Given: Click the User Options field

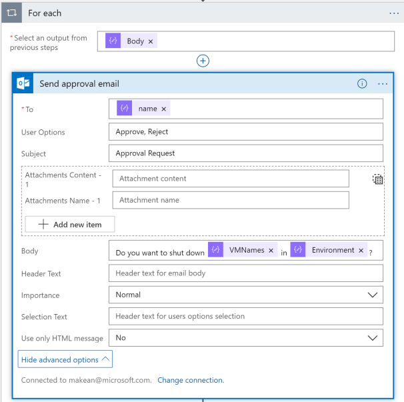Looking at the screenshot, I should [245, 132].
